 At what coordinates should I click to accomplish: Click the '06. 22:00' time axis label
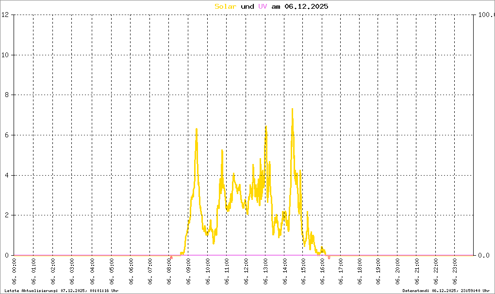(x=436, y=272)
